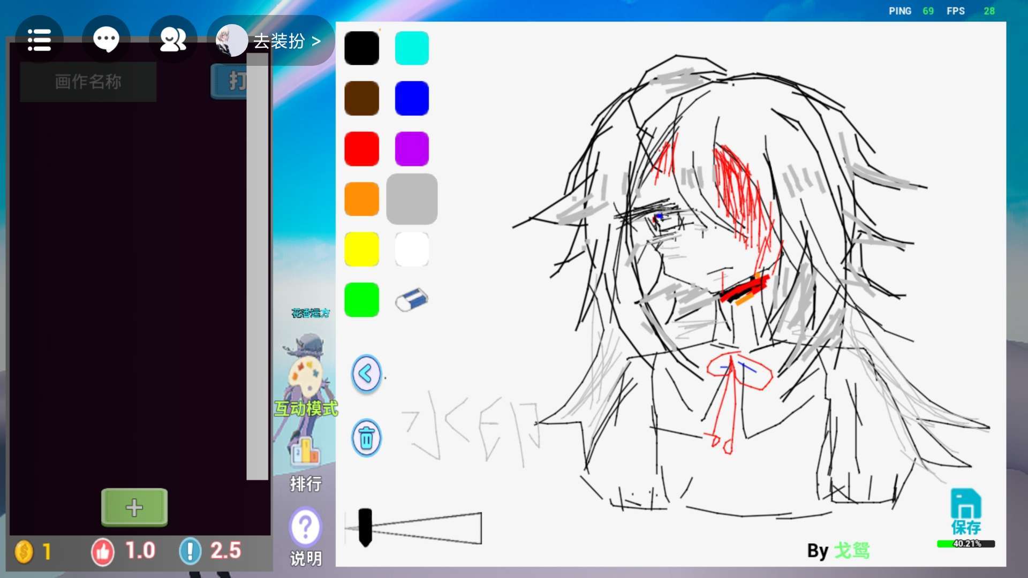Image resolution: width=1028 pixels, height=578 pixels.
Task: Click the artwork name input field
Action: (x=88, y=82)
